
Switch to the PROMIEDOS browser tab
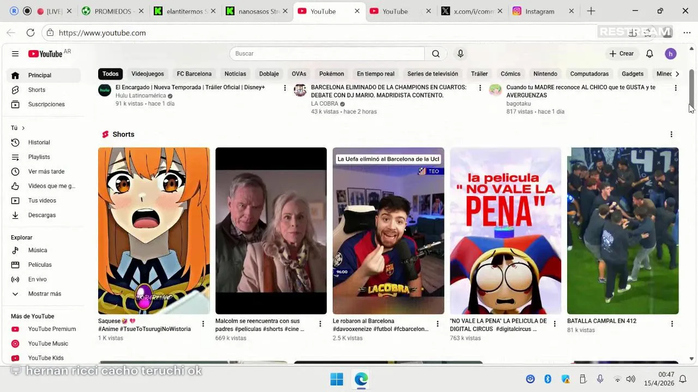113,11
